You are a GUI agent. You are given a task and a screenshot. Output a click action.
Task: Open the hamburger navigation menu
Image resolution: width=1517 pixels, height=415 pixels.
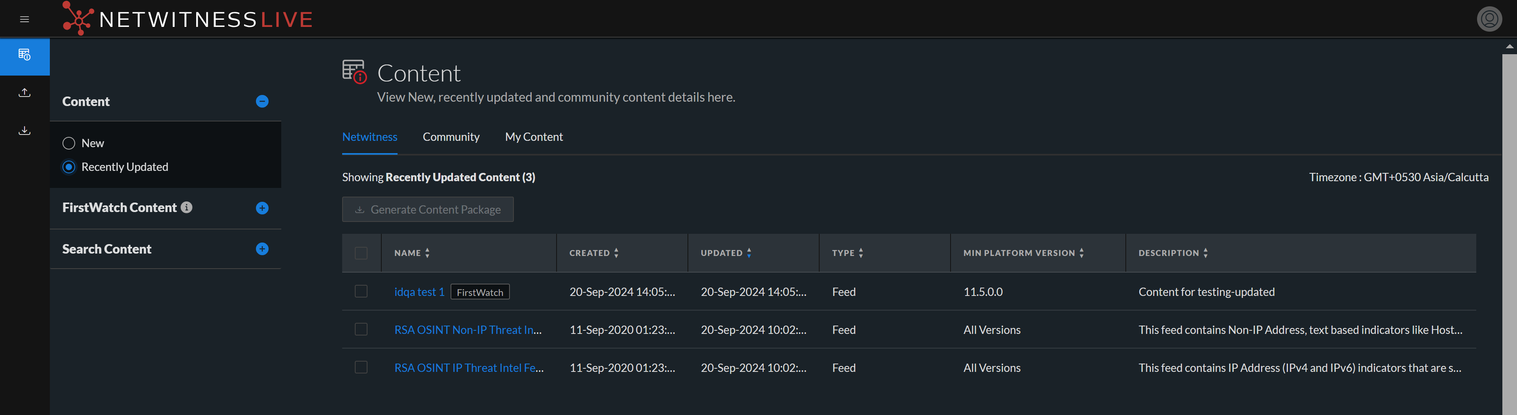pyautogui.click(x=24, y=19)
